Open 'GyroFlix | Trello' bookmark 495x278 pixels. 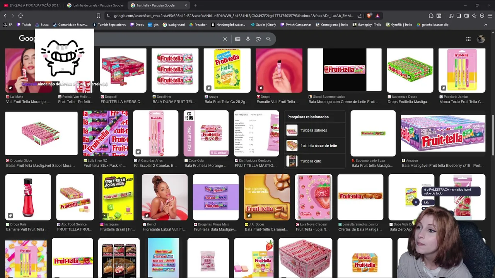pos(399,25)
